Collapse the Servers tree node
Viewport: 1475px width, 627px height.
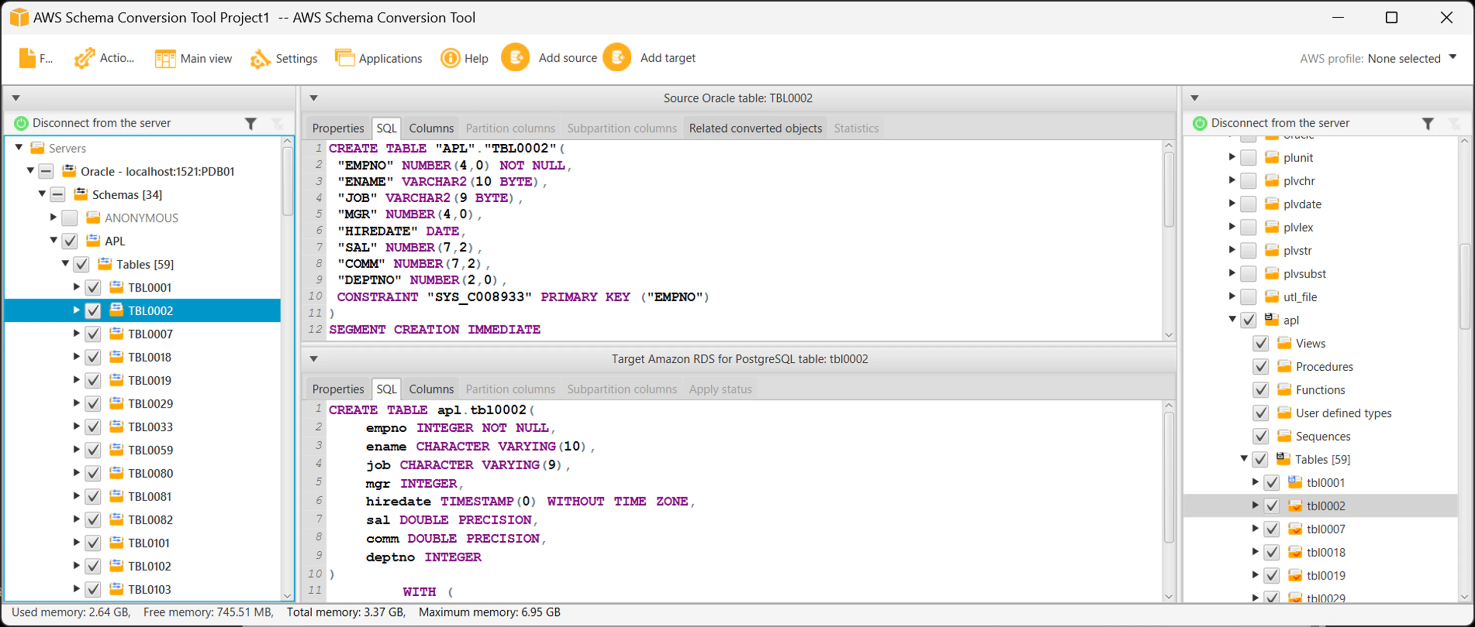coord(19,148)
